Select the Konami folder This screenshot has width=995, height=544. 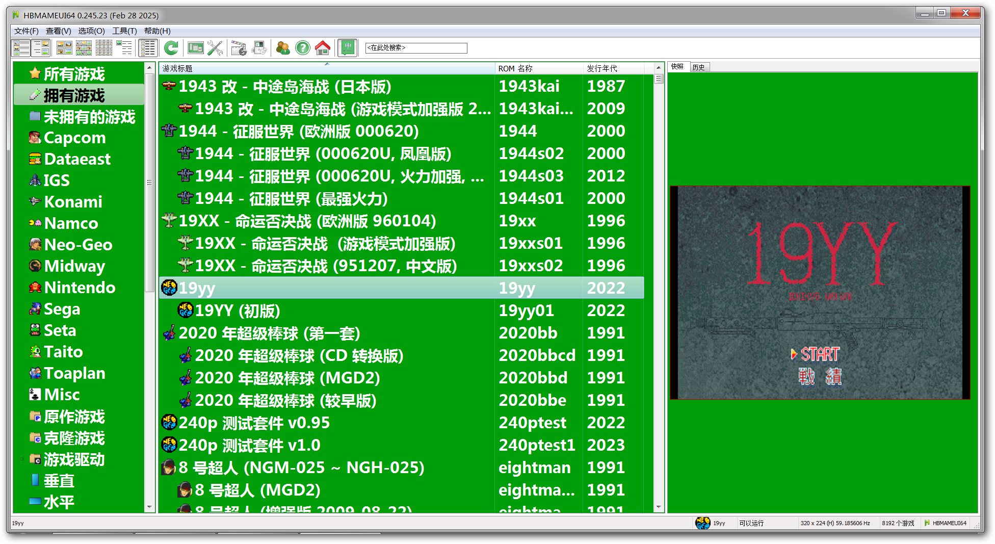coord(73,202)
